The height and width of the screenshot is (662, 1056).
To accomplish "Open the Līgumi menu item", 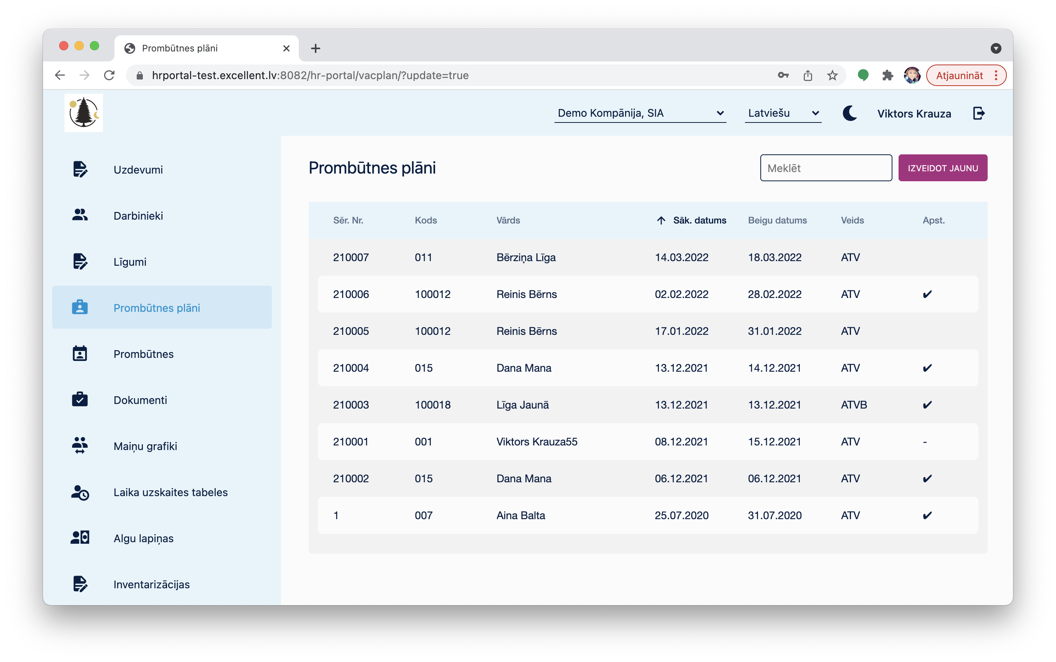I will pos(130,262).
